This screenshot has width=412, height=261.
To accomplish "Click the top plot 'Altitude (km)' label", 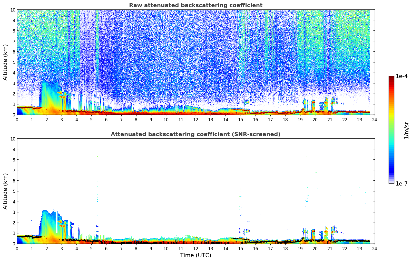I will pyautogui.click(x=5, y=62).
